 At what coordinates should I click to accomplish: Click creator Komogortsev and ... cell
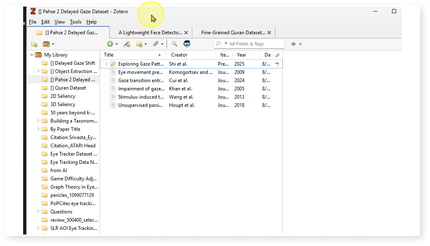[191, 72]
